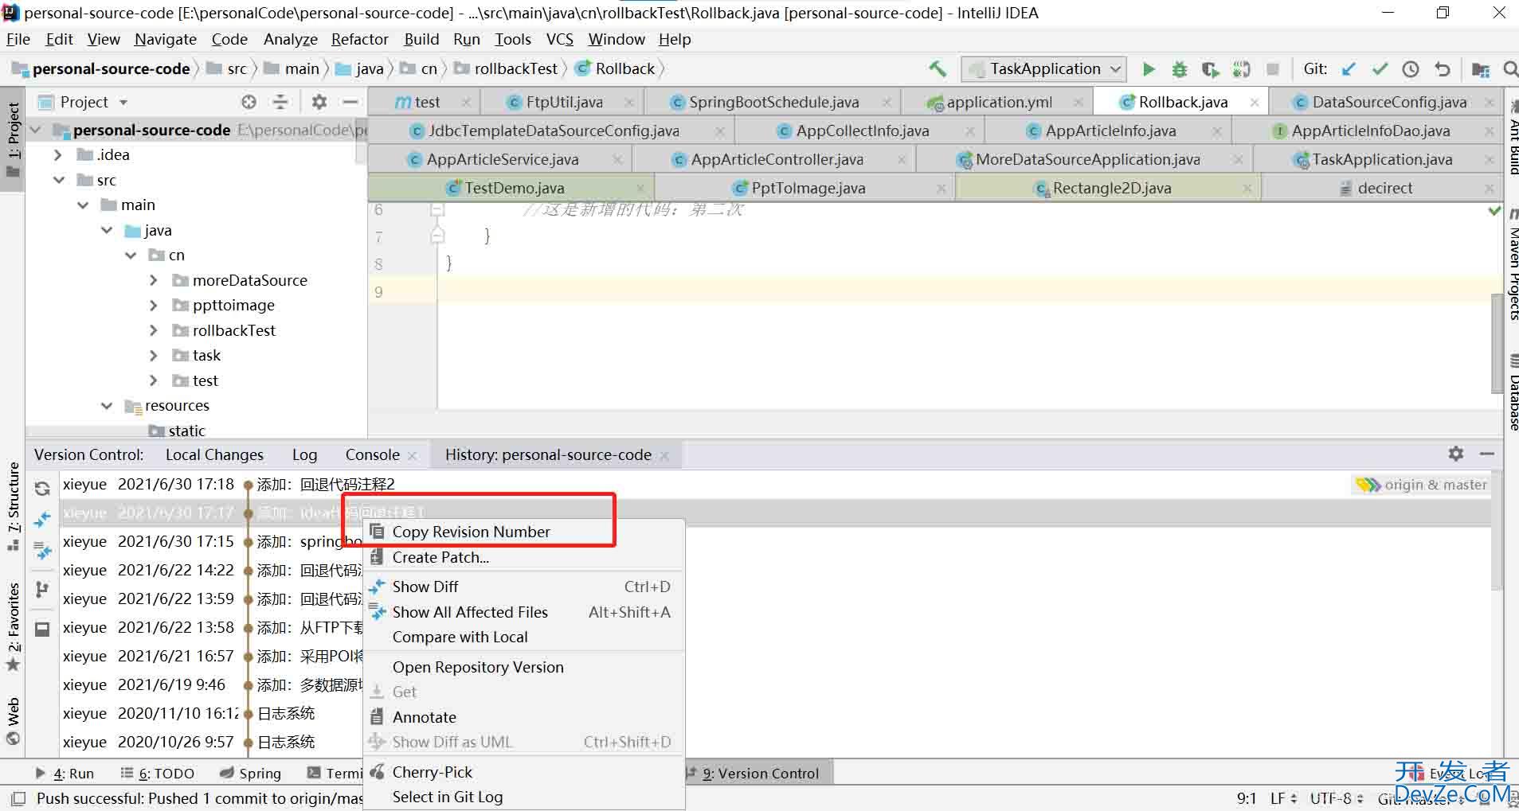Open Version Control panel settings gear
Image resolution: width=1519 pixels, height=811 pixels.
(1456, 454)
